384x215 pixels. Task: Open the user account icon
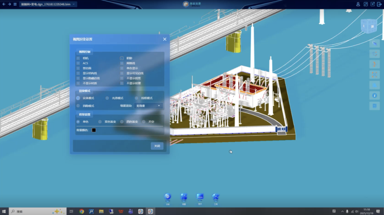point(358,4)
